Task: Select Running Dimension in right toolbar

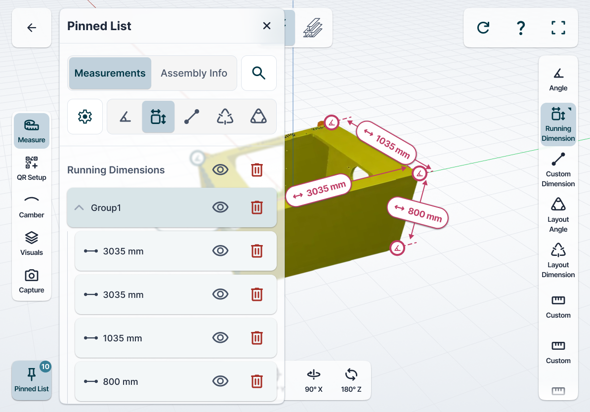Action: pyautogui.click(x=558, y=124)
